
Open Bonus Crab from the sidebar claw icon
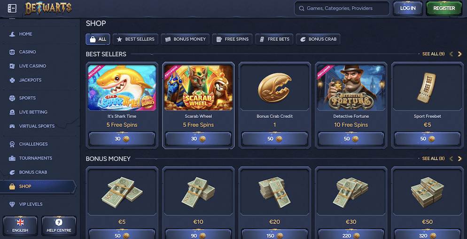(x=12, y=172)
